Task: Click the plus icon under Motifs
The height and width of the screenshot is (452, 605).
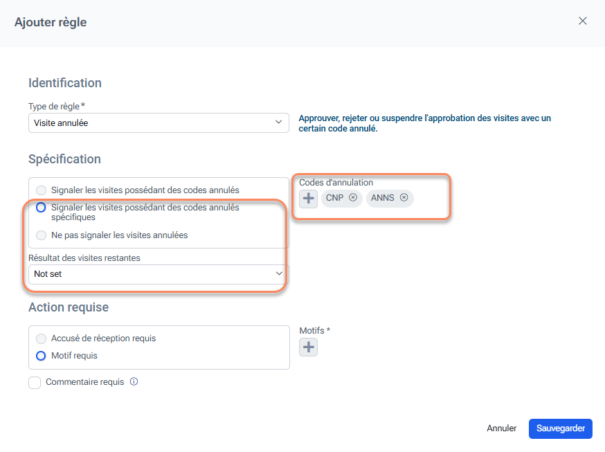Action: [309, 347]
